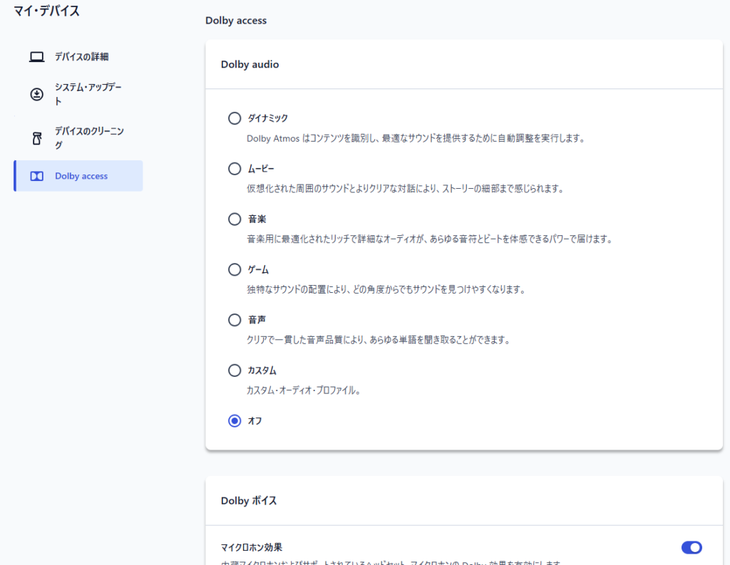730x565 pixels.
Task: Go to デバイスのクリーニング in sidebar
Action: (x=89, y=138)
